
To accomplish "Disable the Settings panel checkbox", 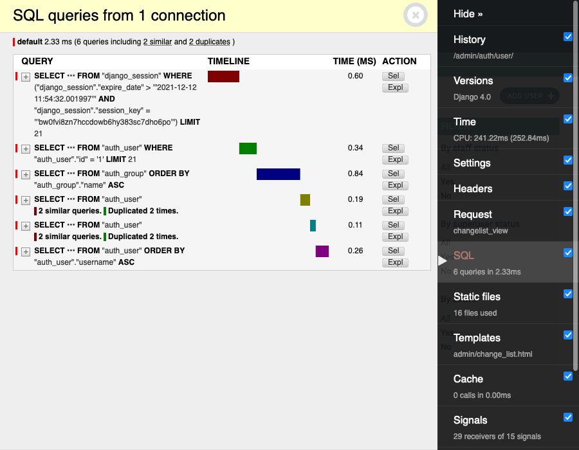I will (x=567, y=160).
